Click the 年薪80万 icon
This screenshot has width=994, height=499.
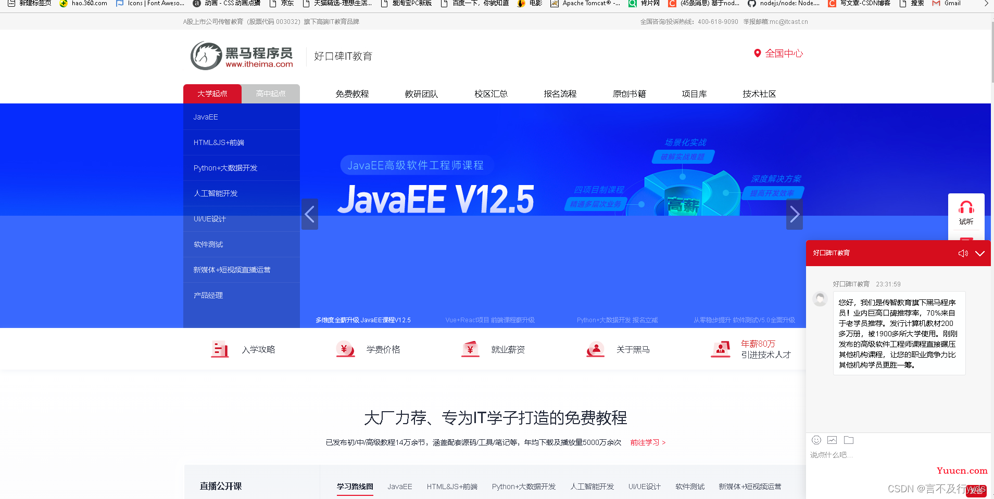pyautogui.click(x=721, y=349)
